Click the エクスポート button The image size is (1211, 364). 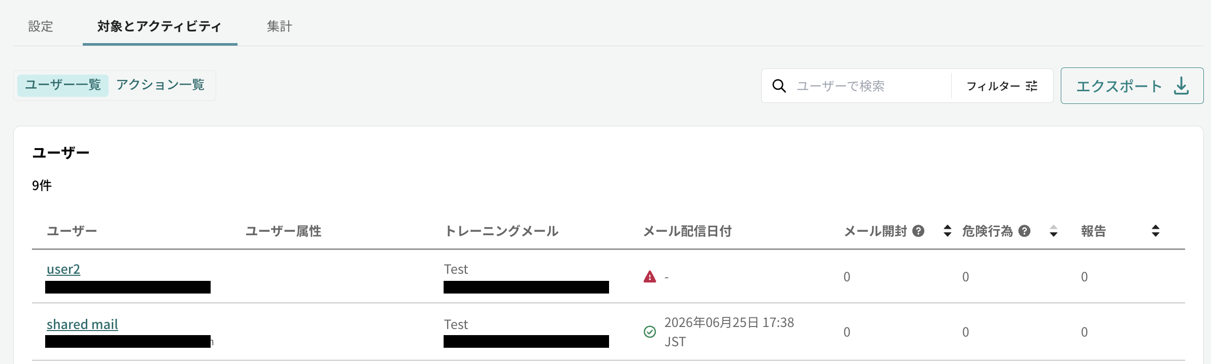point(1132,86)
